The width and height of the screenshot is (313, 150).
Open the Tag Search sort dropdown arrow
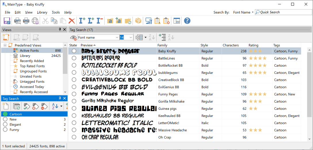point(61,106)
